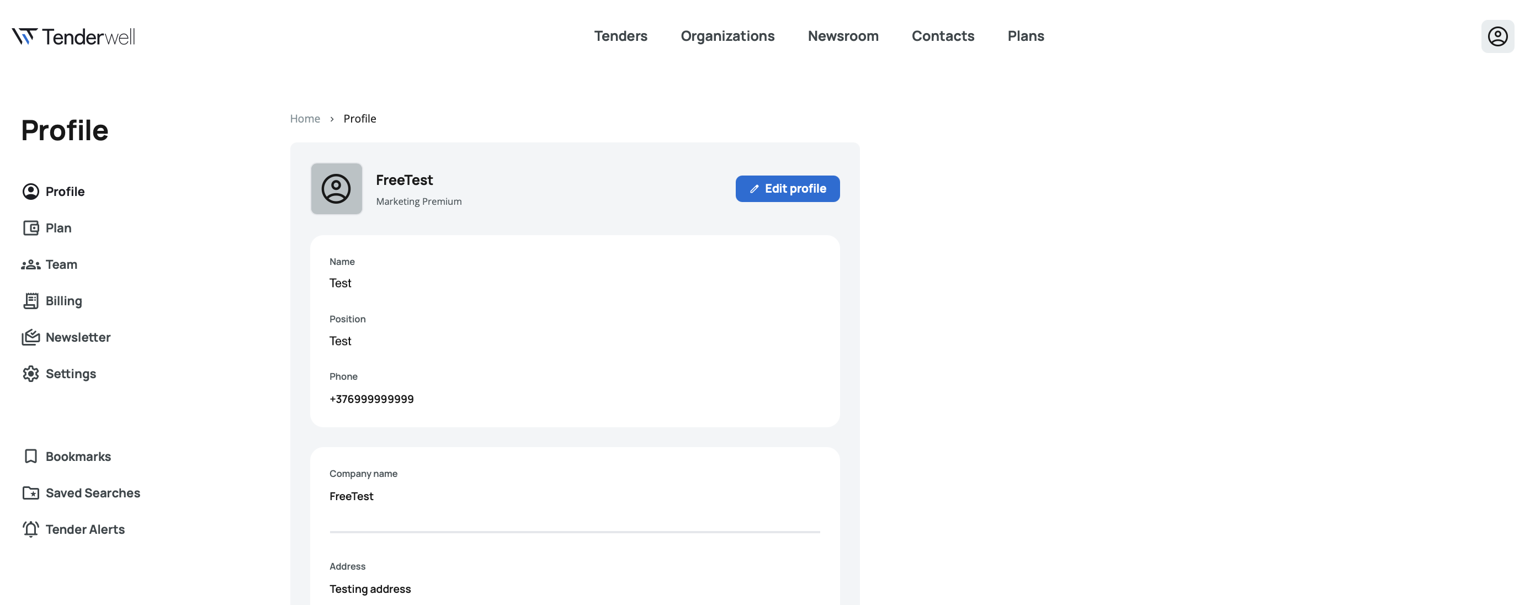
Task: Click the Bookmarks ribbon icon
Action: 30,456
